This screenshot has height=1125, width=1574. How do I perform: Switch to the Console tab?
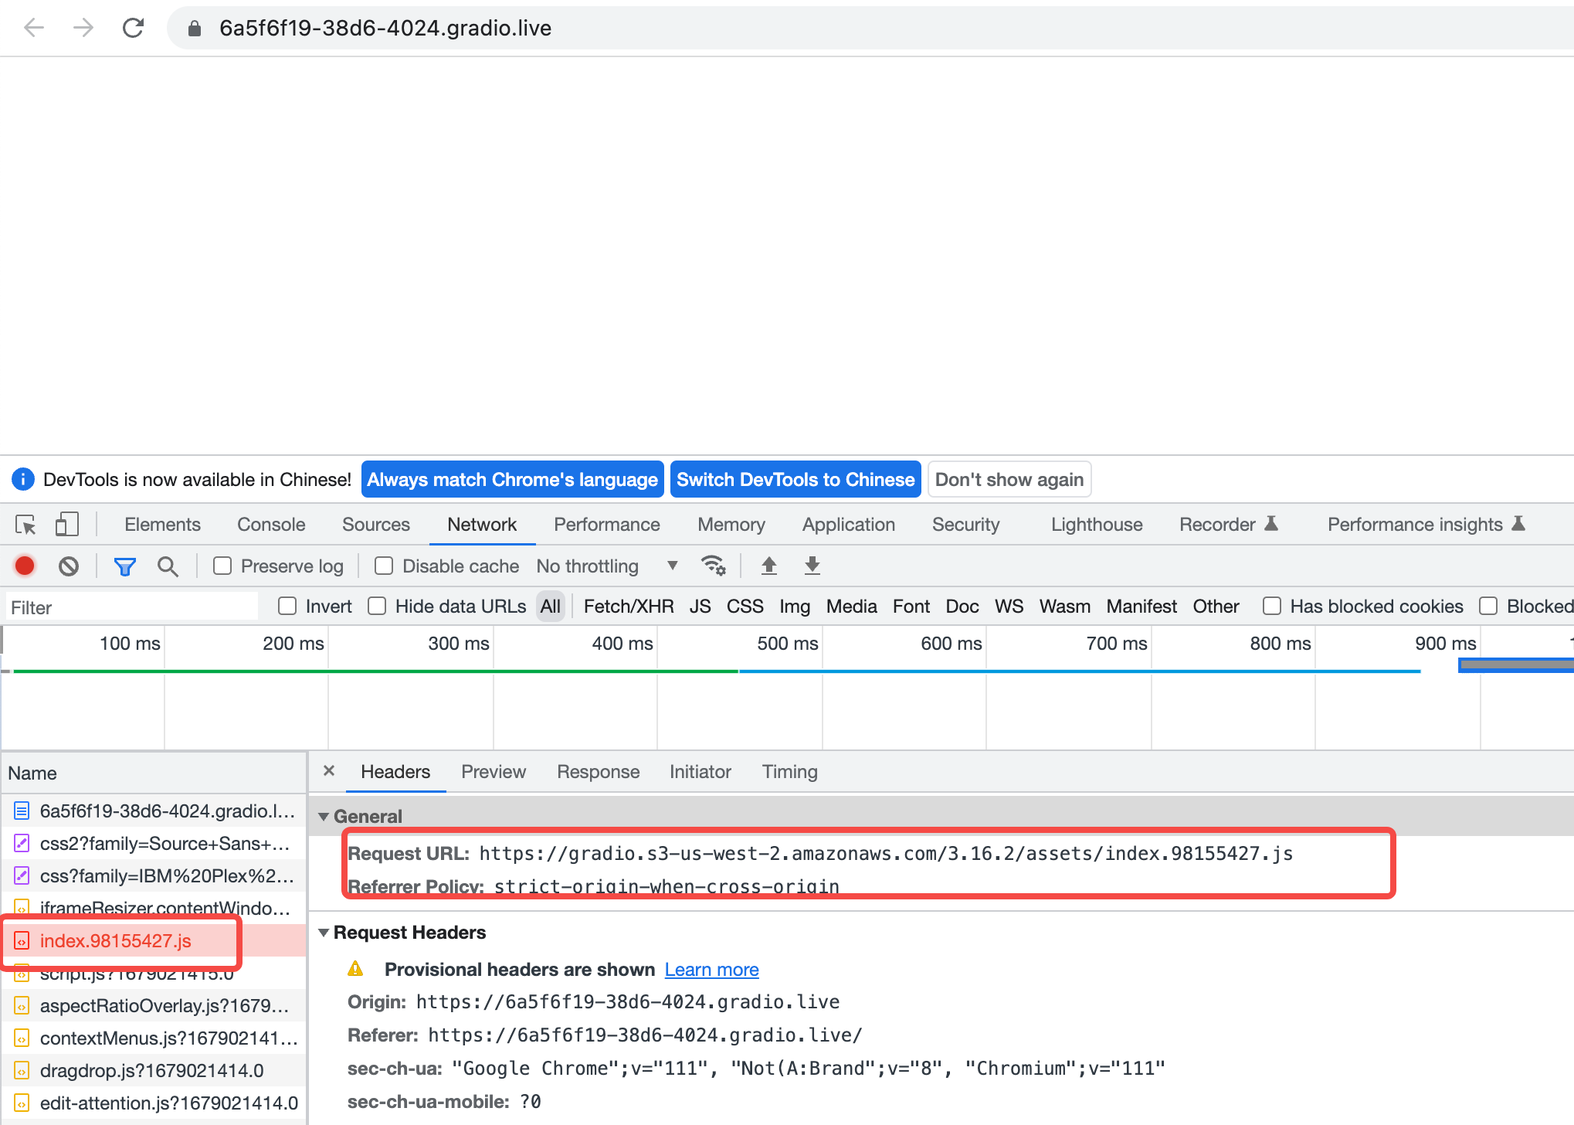[271, 525]
